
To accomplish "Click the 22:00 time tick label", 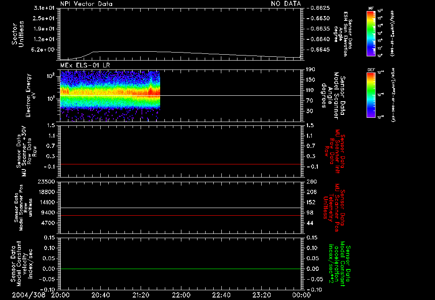I will pyautogui.click(x=181, y=295).
